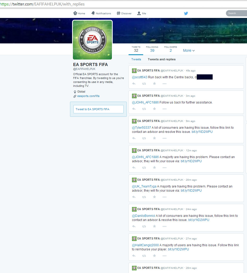Open the @HalitCengiz2000 mention link
The image size is (247, 273).
click(145, 245)
